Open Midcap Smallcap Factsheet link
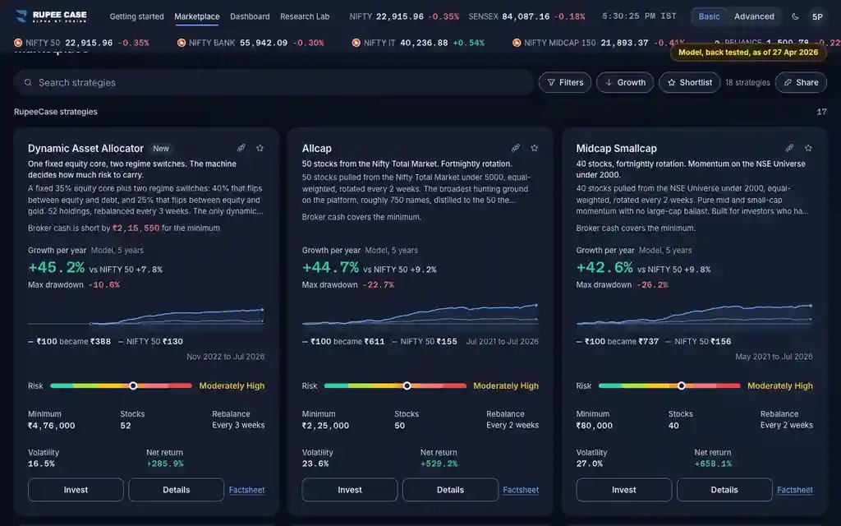Screen dimensions: 841x526 (x=795, y=490)
